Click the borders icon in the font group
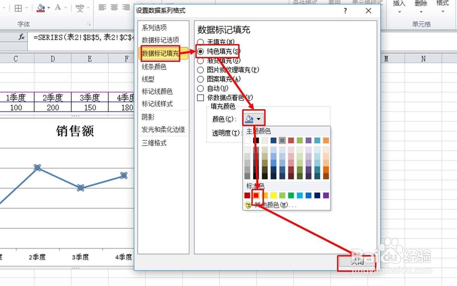 18,8
